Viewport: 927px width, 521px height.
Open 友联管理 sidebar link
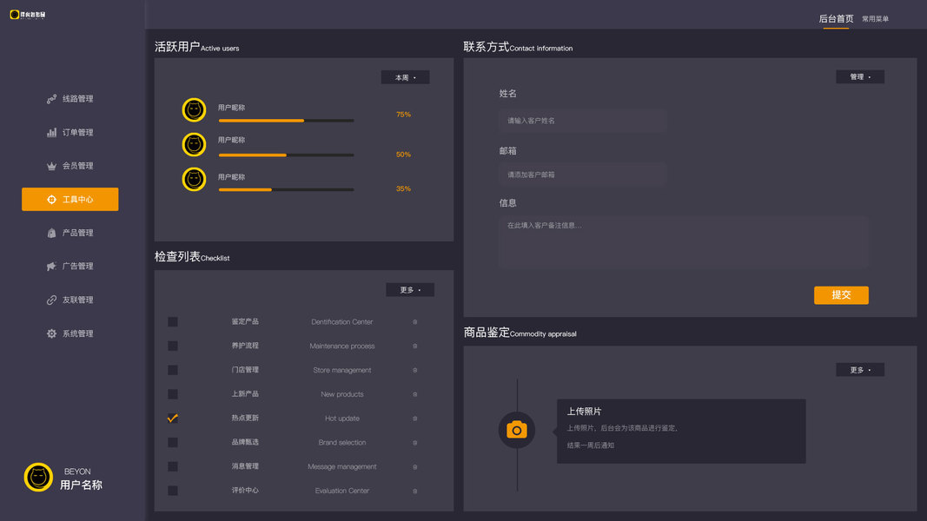70,300
